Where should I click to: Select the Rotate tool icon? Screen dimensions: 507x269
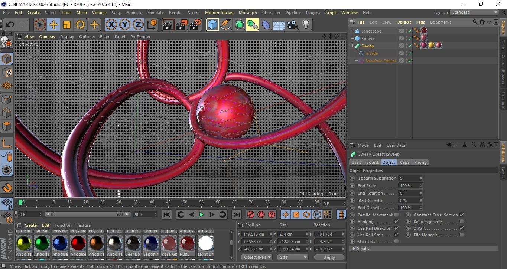click(80, 25)
